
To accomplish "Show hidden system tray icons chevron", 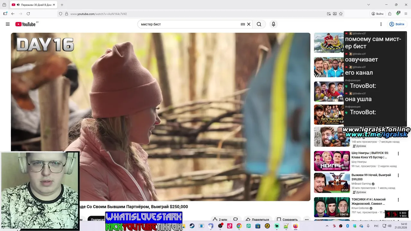I will [327, 226].
